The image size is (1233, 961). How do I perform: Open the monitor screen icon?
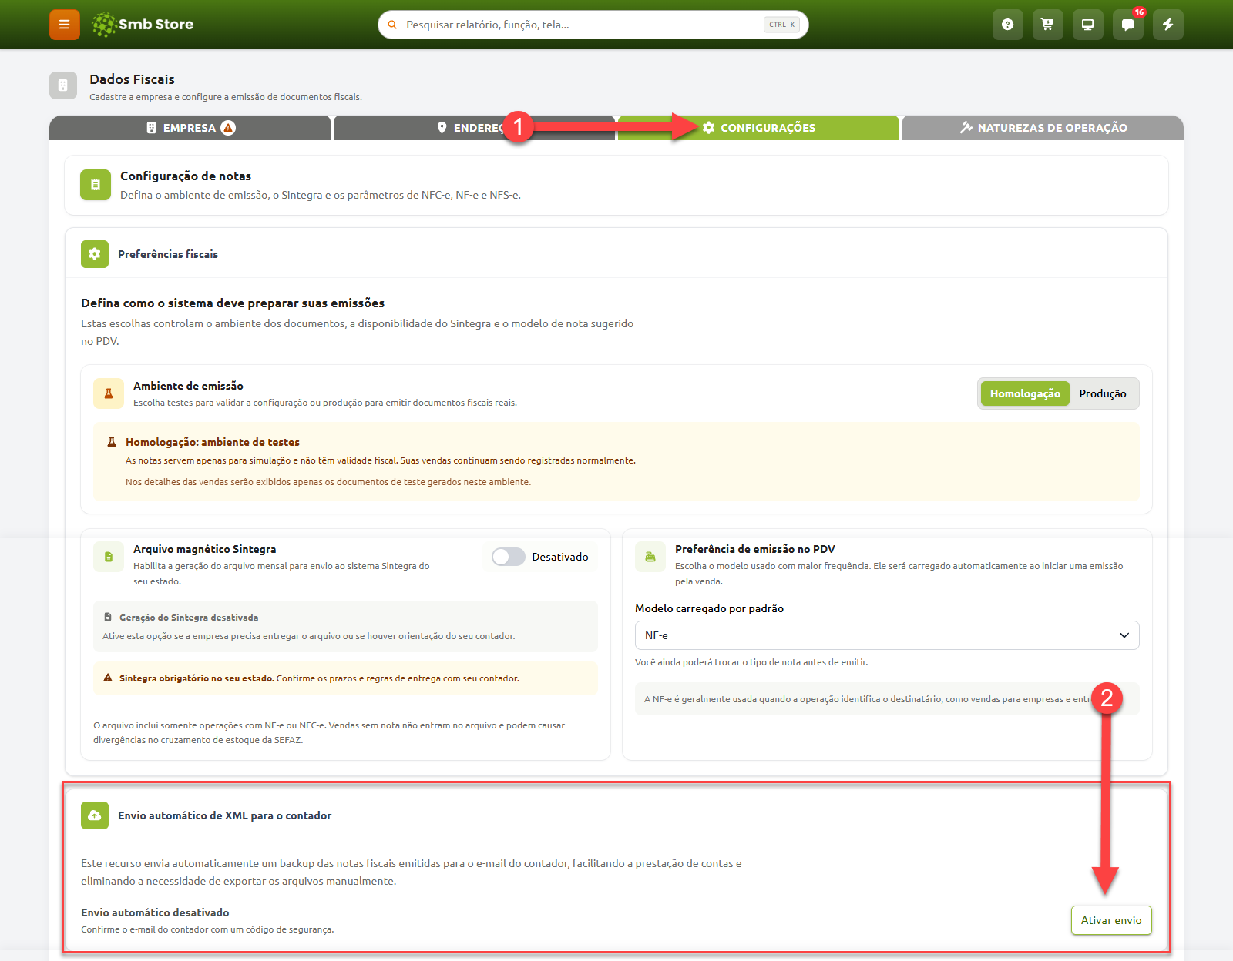point(1087,25)
